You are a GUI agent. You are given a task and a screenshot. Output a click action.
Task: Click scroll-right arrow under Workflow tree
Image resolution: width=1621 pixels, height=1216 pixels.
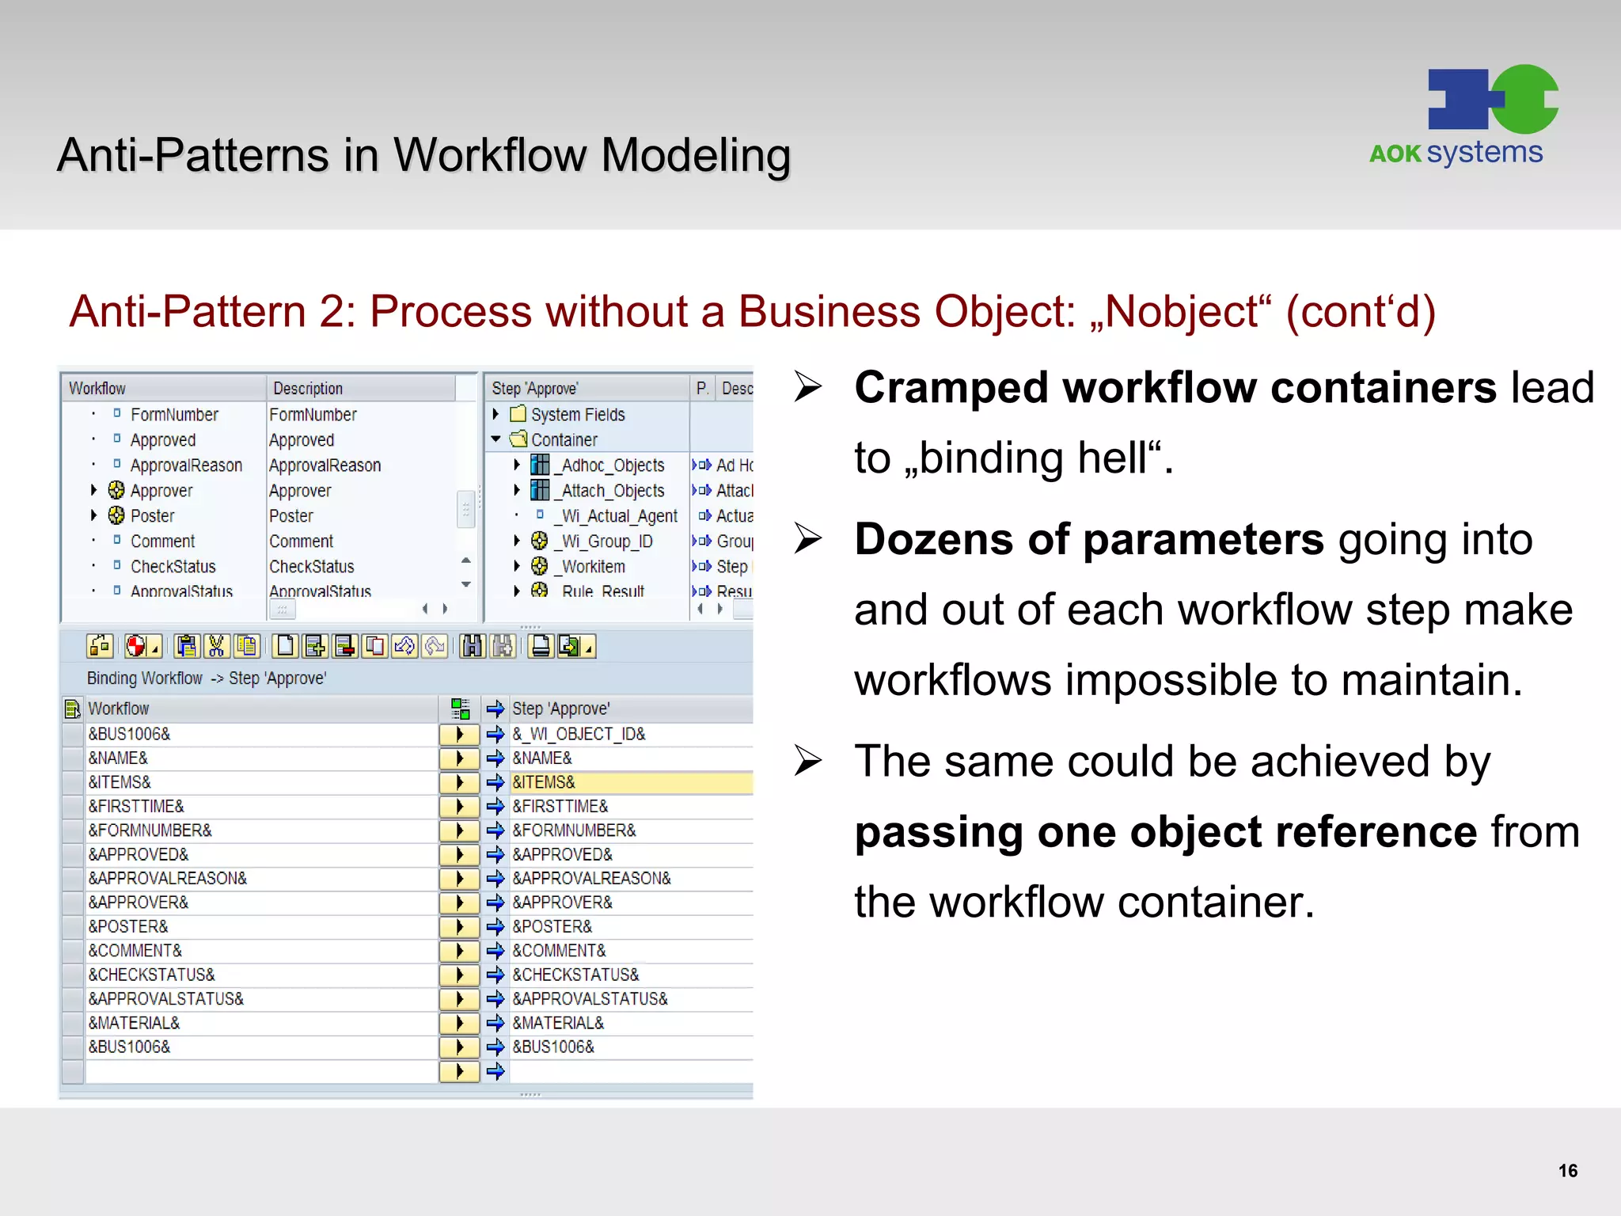[446, 609]
